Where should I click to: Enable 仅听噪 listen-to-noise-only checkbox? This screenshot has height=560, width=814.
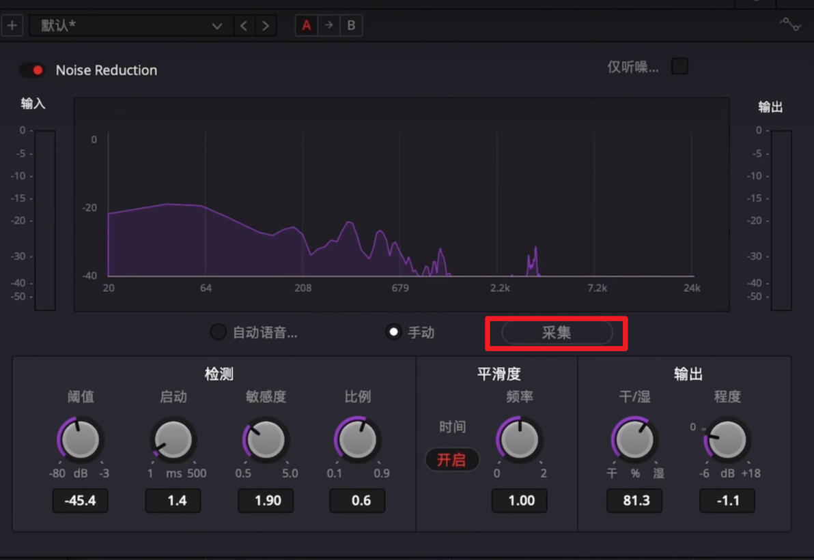679,66
